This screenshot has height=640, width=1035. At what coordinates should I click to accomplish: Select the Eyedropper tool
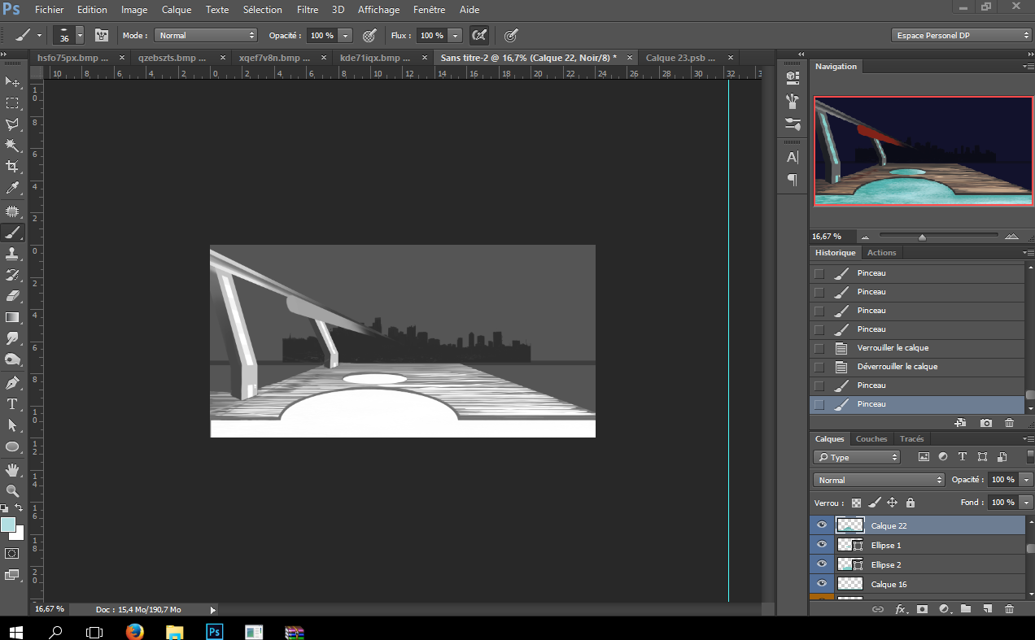[x=12, y=189]
